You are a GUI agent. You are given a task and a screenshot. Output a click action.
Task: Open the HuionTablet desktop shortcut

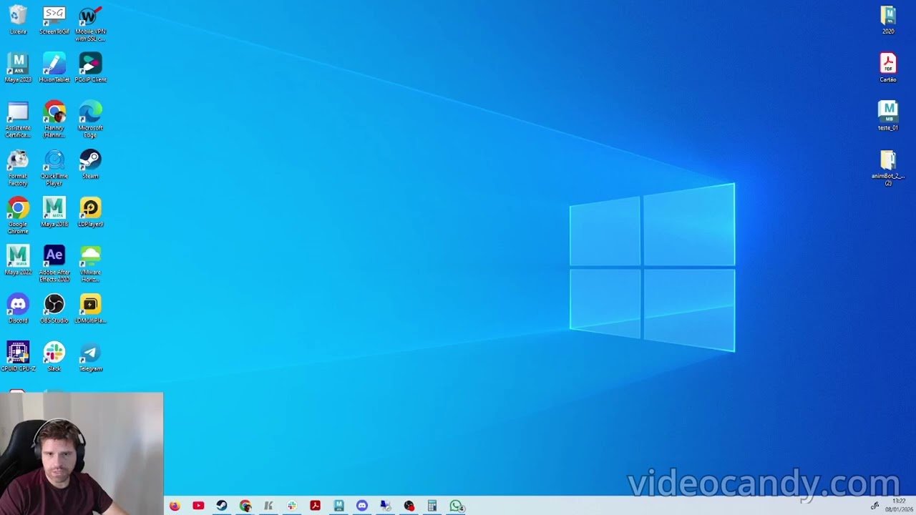pyautogui.click(x=54, y=68)
